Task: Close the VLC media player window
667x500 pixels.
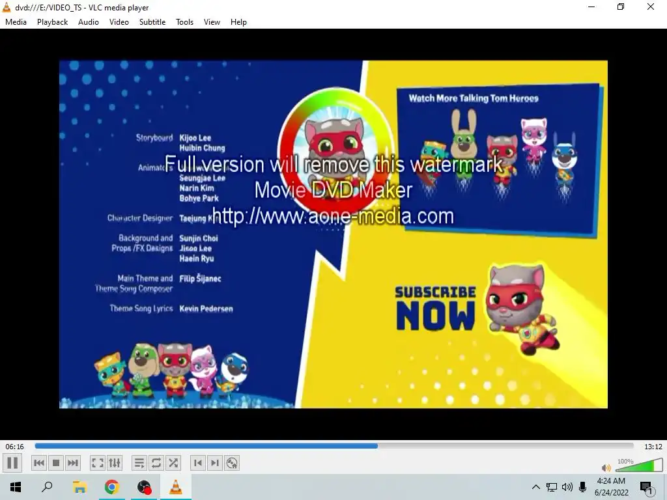Action: pos(651,7)
